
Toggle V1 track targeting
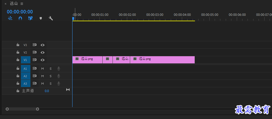[25, 60]
